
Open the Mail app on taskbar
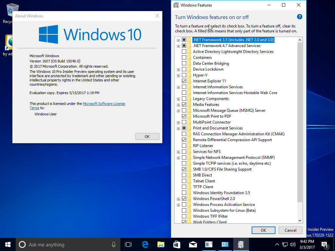(x=193, y=244)
